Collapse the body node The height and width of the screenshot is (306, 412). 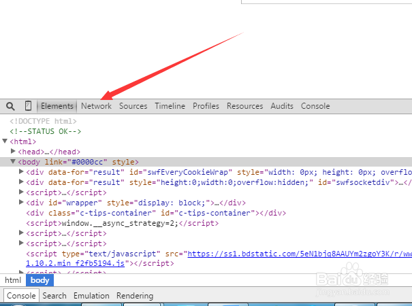tap(13, 161)
